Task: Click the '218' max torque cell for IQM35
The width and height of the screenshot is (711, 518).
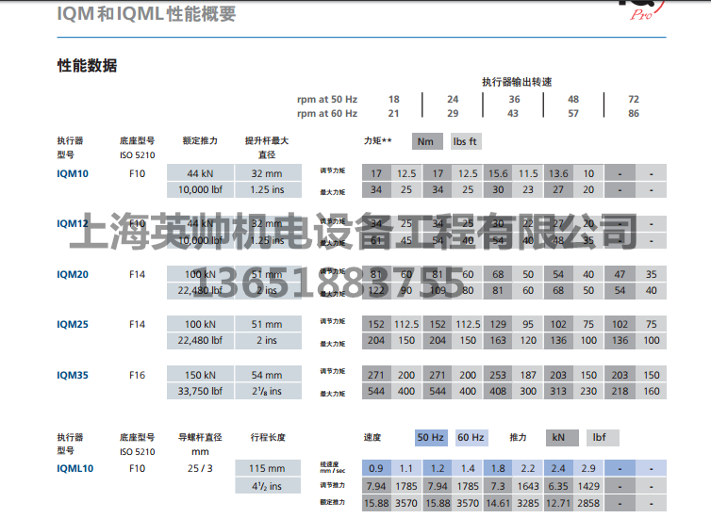Action: pos(620,391)
